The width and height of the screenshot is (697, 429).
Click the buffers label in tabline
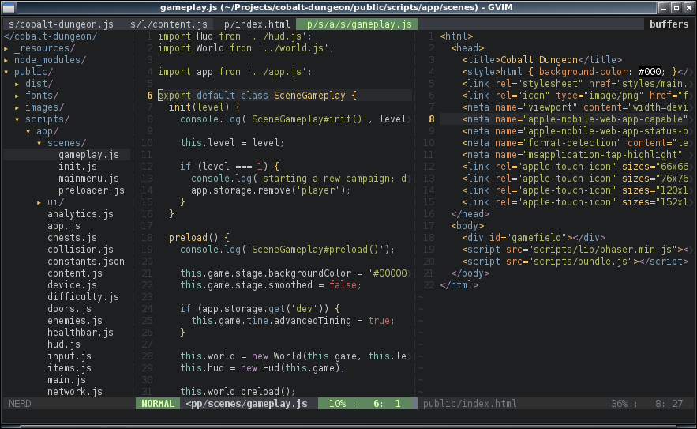tap(669, 24)
